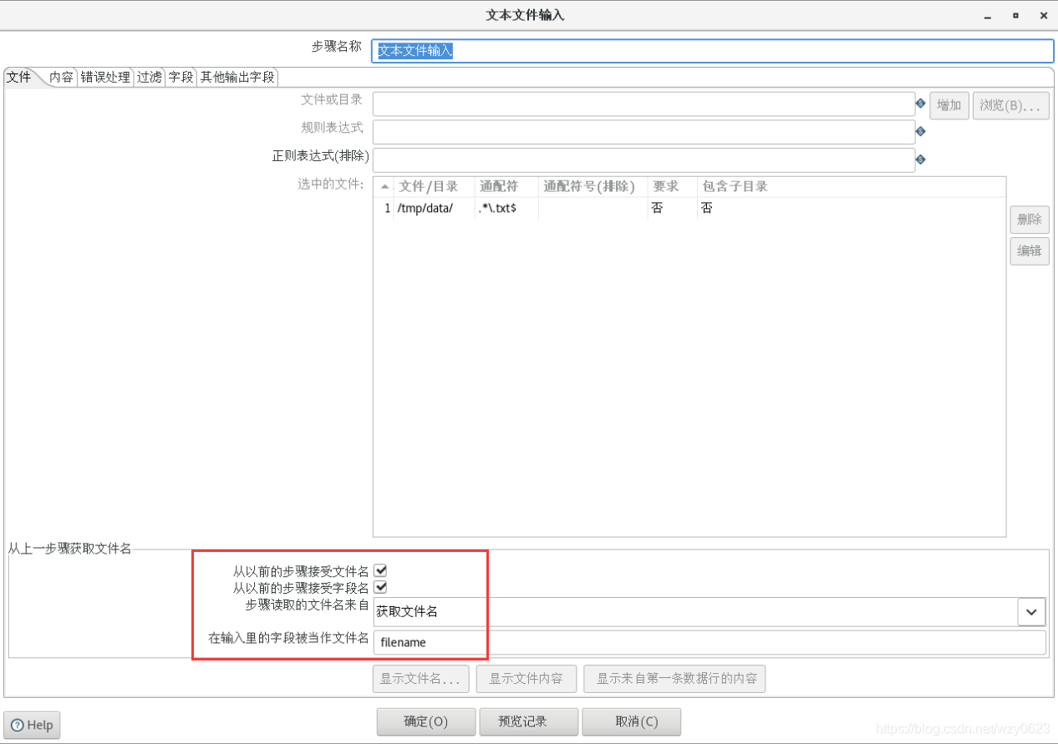Click 显示文件内容 button
The image size is (1058, 744).
pos(526,679)
